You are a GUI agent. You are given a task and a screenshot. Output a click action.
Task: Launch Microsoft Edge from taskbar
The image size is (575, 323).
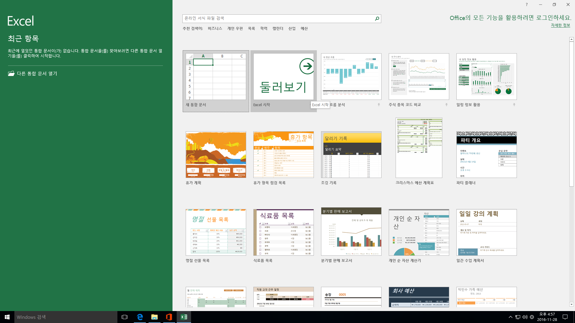click(x=140, y=317)
